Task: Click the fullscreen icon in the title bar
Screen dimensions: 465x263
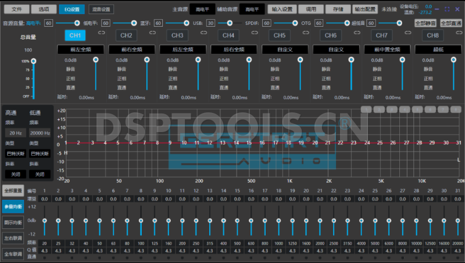Action: [x=447, y=9]
